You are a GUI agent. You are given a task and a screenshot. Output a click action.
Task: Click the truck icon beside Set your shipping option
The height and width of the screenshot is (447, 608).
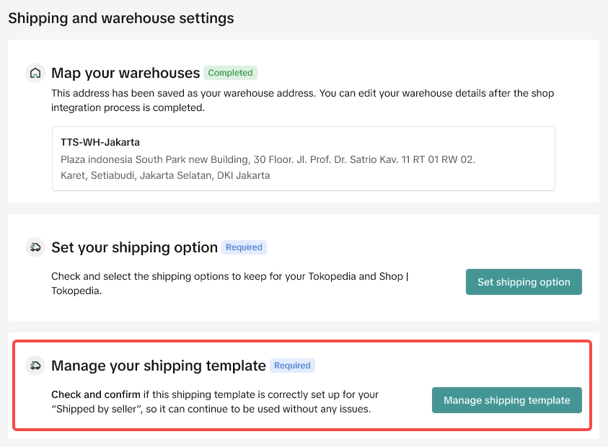pos(35,247)
